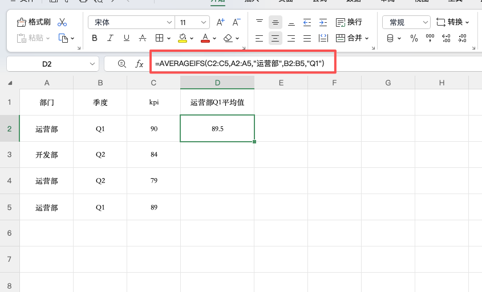Click the percent style icon
This screenshot has height=292, width=482.
[414, 38]
